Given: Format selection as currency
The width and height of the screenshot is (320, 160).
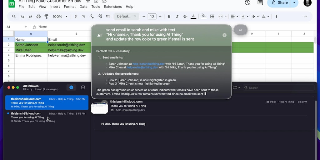Looking at the screenshot, I should 76,17.
